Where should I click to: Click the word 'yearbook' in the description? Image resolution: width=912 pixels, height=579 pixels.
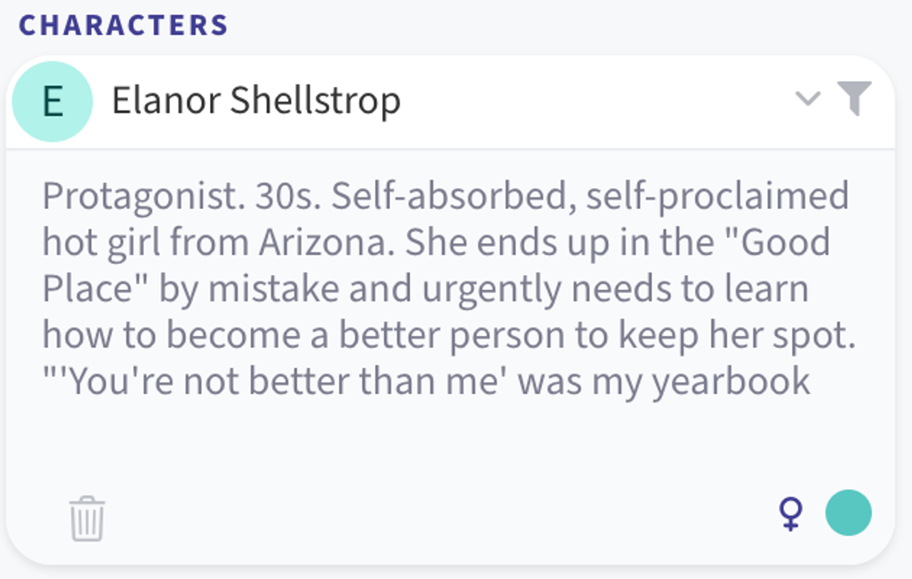pyautogui.click(x=731, y=381)
